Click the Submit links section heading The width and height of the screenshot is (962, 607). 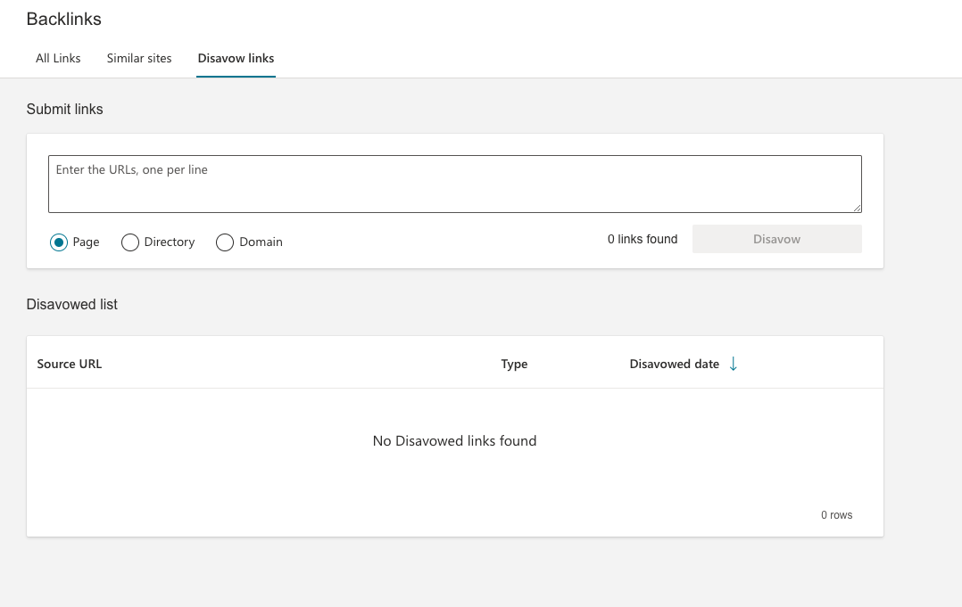pyautogui.click(x=63, y=109)
